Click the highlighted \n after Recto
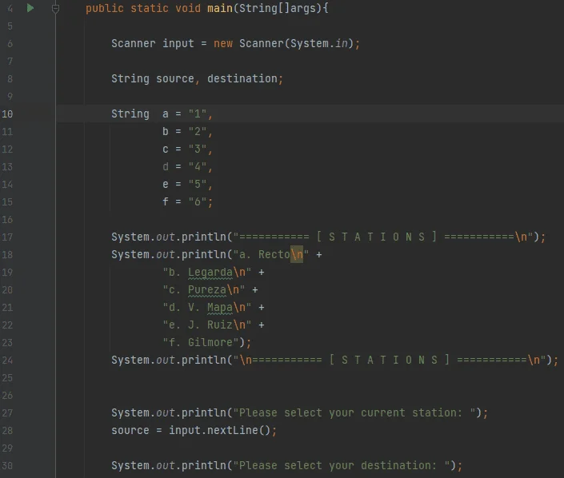 (x=297, y=254)
